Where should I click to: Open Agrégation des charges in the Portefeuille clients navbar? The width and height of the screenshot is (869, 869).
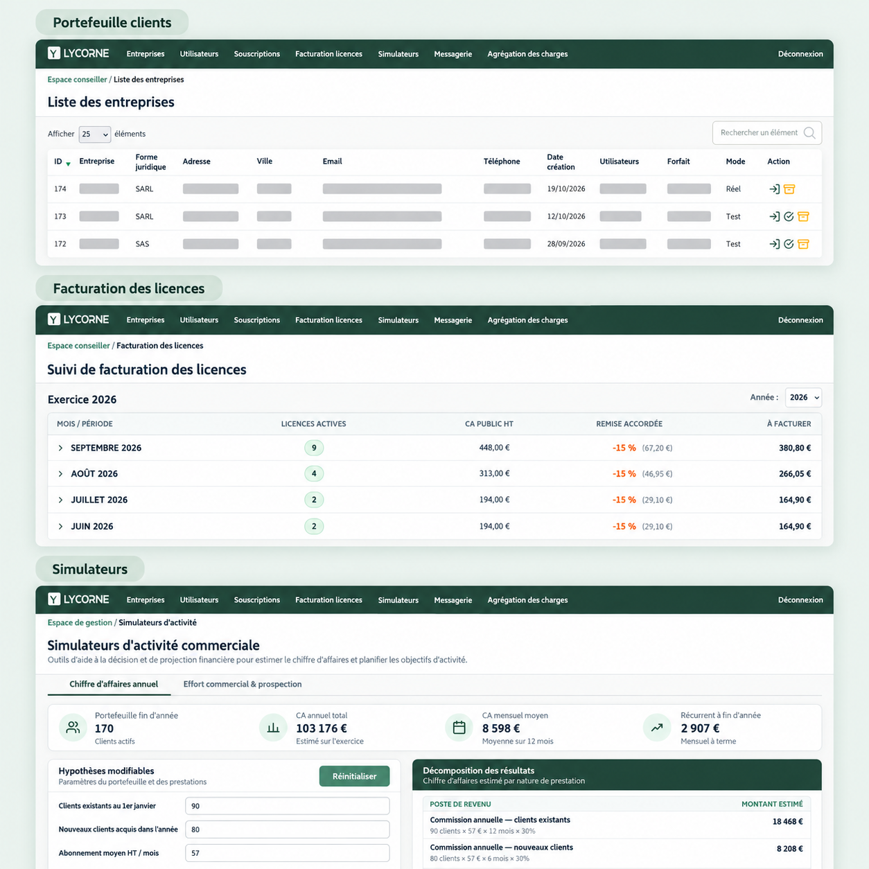(x=527, y=54)
